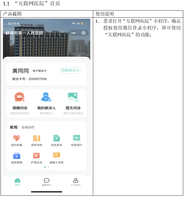The width and height of the screenshot is (184, 197).
Task: Open the 我的就诊人 patient icon
Action: point(46,97)
